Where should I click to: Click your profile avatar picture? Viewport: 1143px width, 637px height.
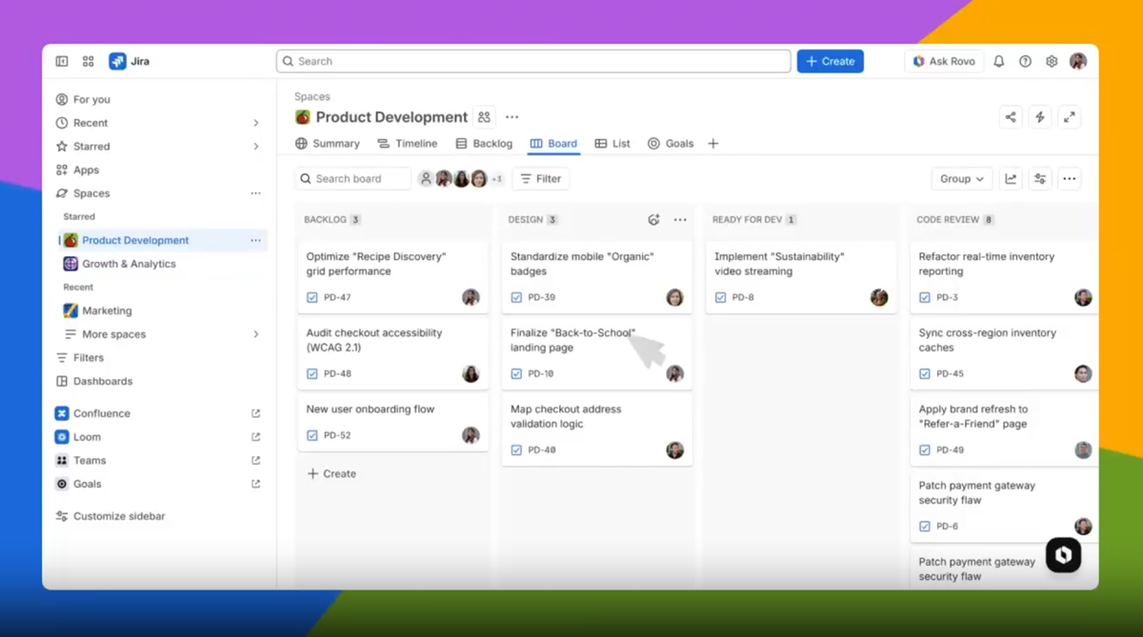1078,61
